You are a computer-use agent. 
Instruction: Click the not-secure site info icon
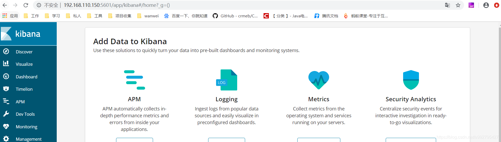[39, 5]
